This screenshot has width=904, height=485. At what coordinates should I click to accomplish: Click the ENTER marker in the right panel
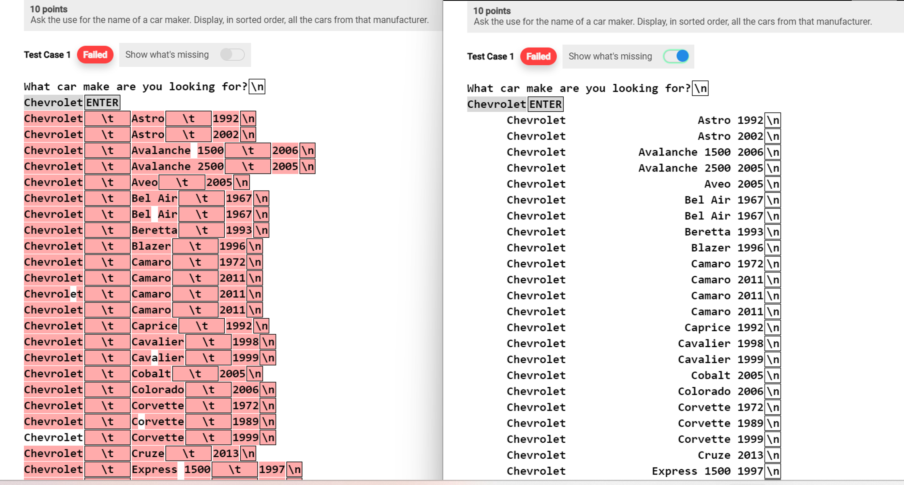coord(544,104)
